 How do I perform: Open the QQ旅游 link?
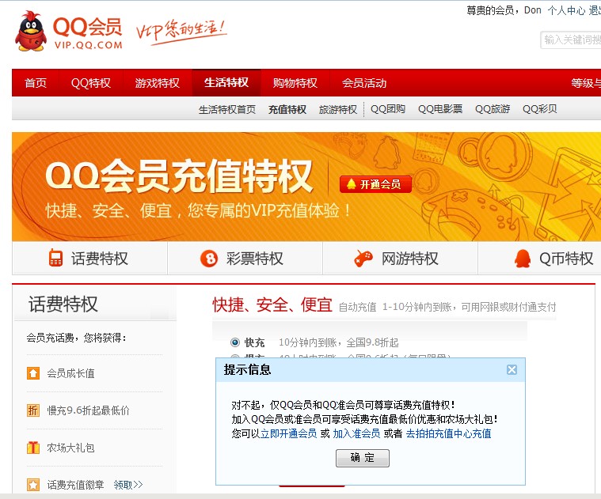(x=493, y=109)
